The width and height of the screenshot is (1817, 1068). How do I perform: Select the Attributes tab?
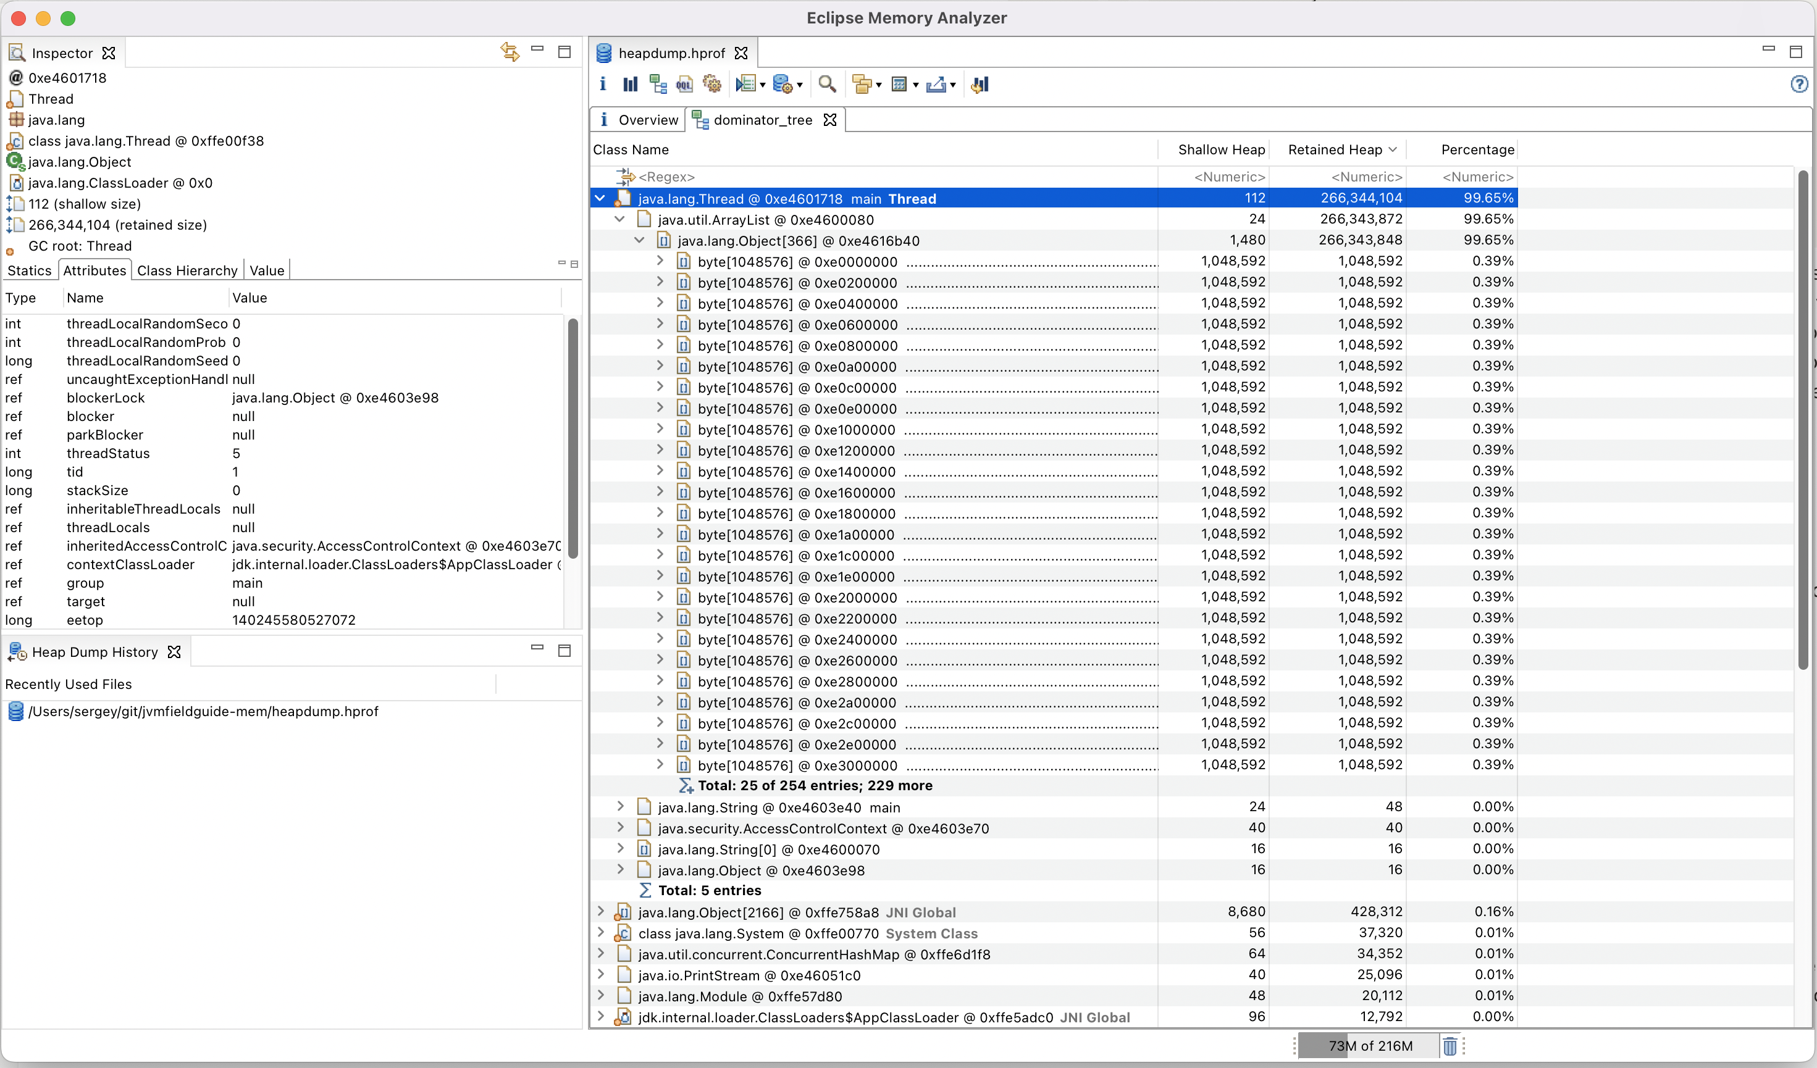tap(94, 270)
